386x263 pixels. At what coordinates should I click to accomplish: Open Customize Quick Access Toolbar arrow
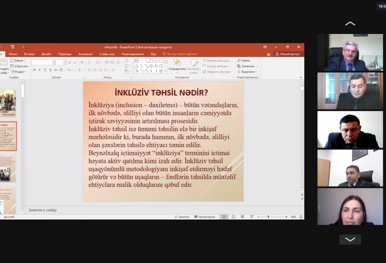(x=23, y=47)
